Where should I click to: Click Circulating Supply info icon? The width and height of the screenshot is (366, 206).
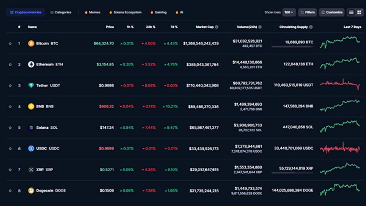pyautogui.click(x=311, y=27)
